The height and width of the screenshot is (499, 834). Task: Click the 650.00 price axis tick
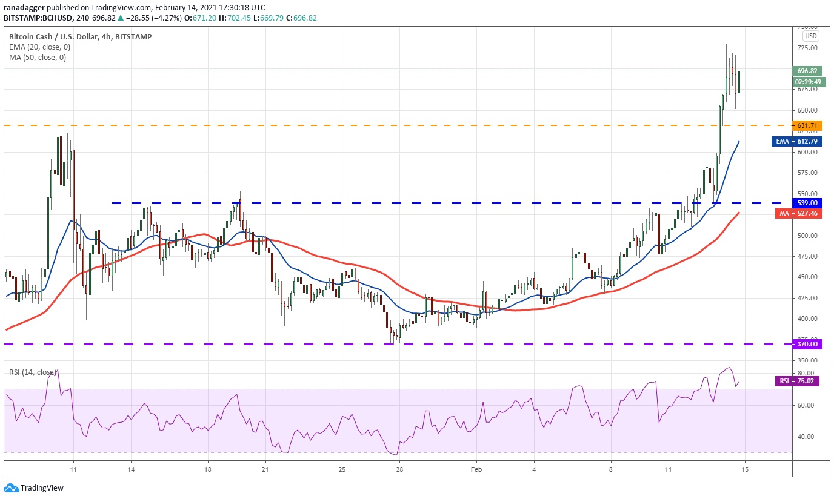pyautogui.click(x=807, y=110)
